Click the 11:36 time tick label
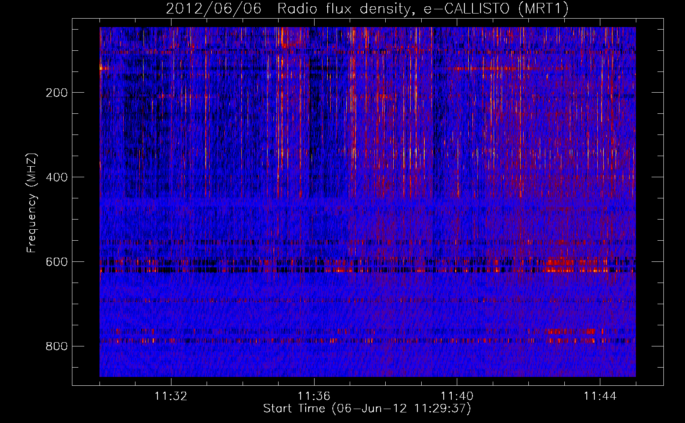 coord(314,396)
